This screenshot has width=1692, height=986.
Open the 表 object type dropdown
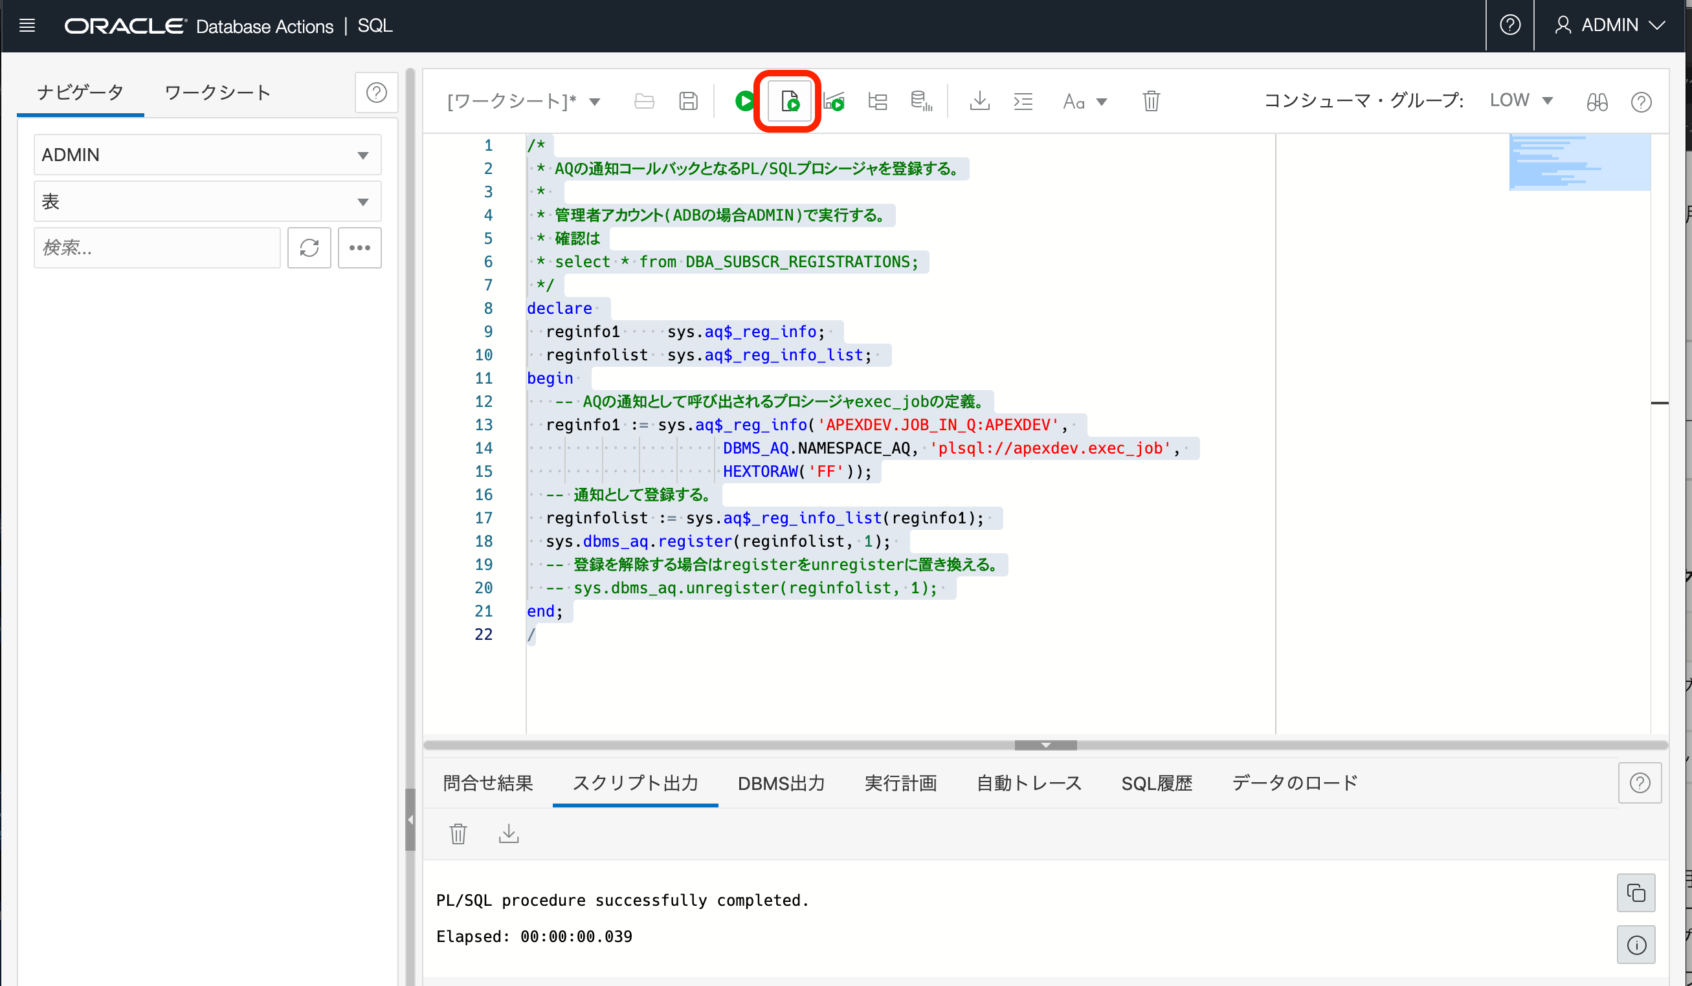pyautogui.click(x=208, y=201)
